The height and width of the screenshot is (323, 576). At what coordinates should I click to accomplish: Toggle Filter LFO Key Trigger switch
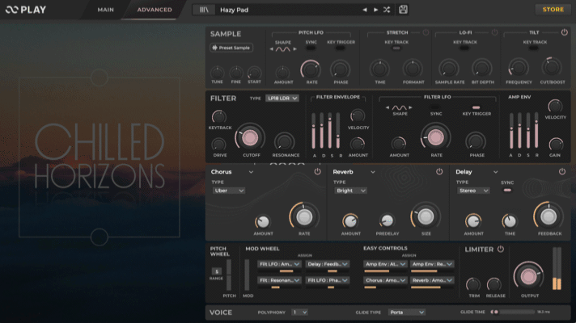click(476, 107)
